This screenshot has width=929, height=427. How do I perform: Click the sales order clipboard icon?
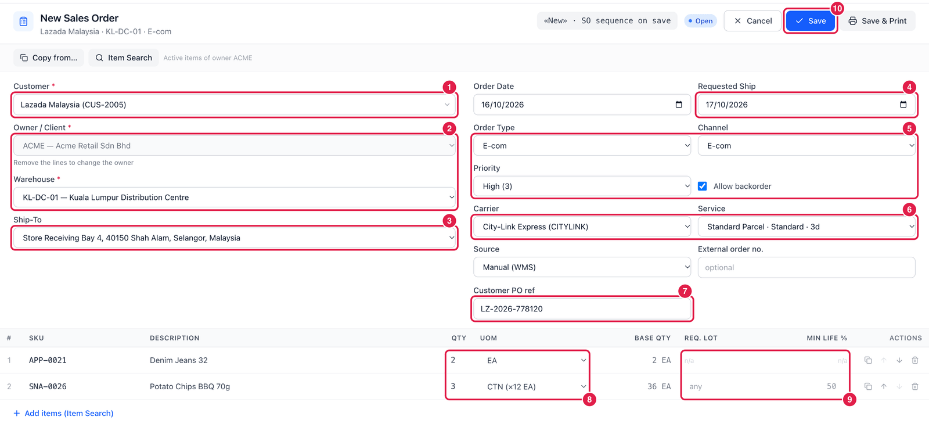point(23,21)
